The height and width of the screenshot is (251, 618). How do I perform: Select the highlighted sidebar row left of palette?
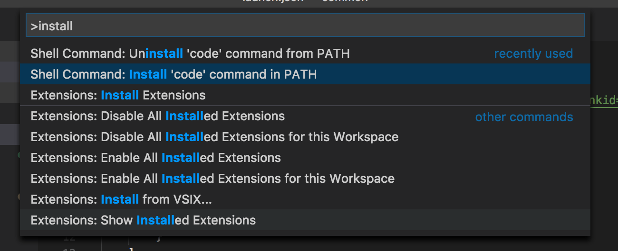click(10, 134)
